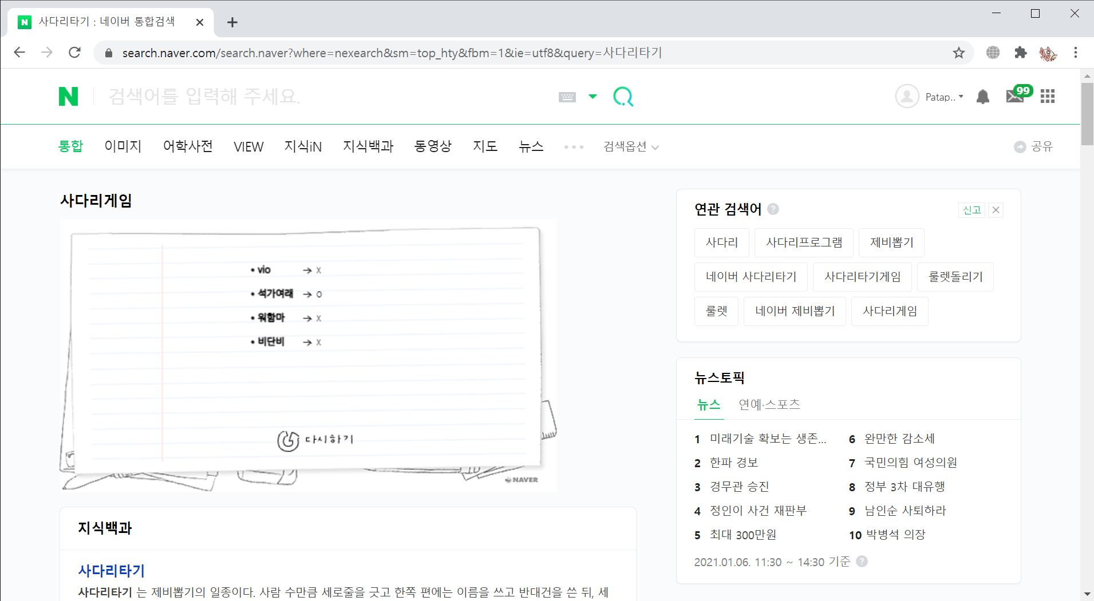The height and width of the screenshot is (601, 1094).
Task: Click the address bar URL
Action: coord(392,53)
